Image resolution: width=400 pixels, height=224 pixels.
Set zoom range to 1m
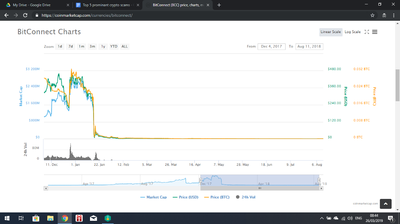coord(81,47)
